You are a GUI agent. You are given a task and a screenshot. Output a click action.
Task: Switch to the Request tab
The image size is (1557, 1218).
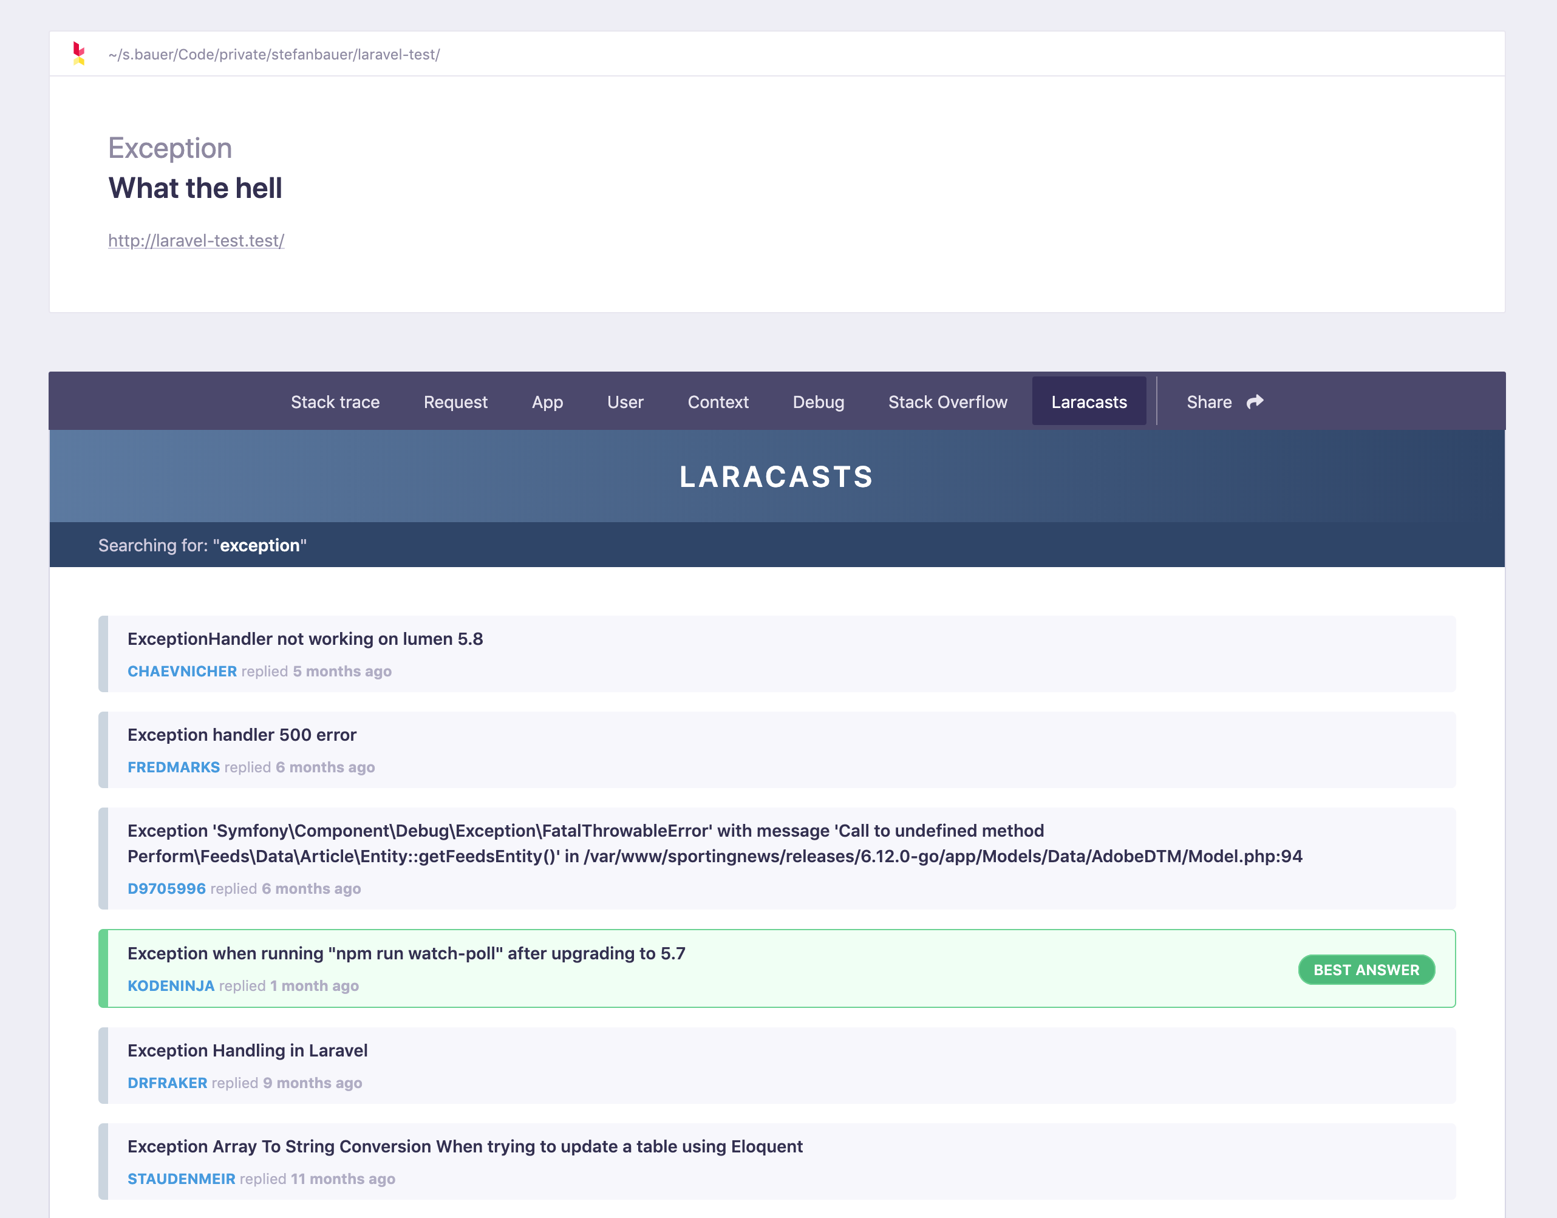pos(455,402)
